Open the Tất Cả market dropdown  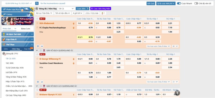[66, 9]
